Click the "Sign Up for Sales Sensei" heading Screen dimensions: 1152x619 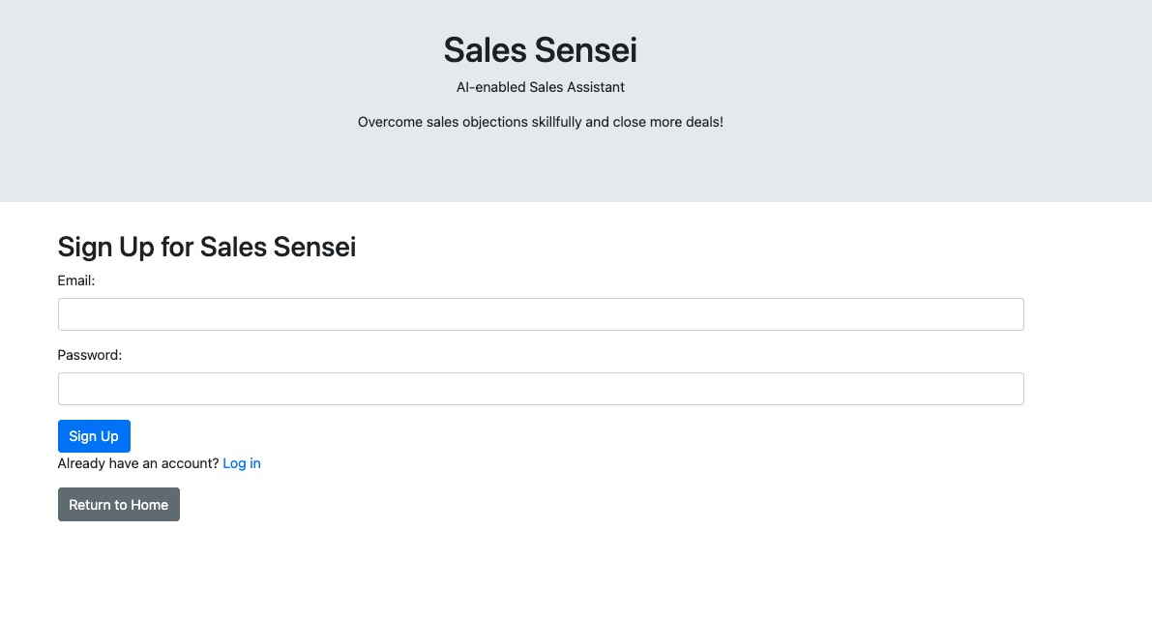pos(207,247)
